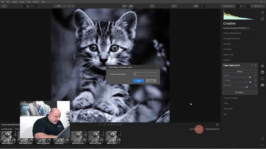
Task: Open the Image menu
Action: pyautogui.click(x=22, y=2)
